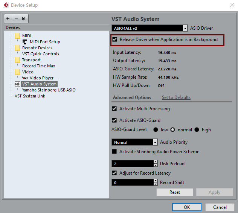Click the ASIO-Guard Latency value 23.220 ms
This screenshot has width=238, height=213.
click(167, 69)
